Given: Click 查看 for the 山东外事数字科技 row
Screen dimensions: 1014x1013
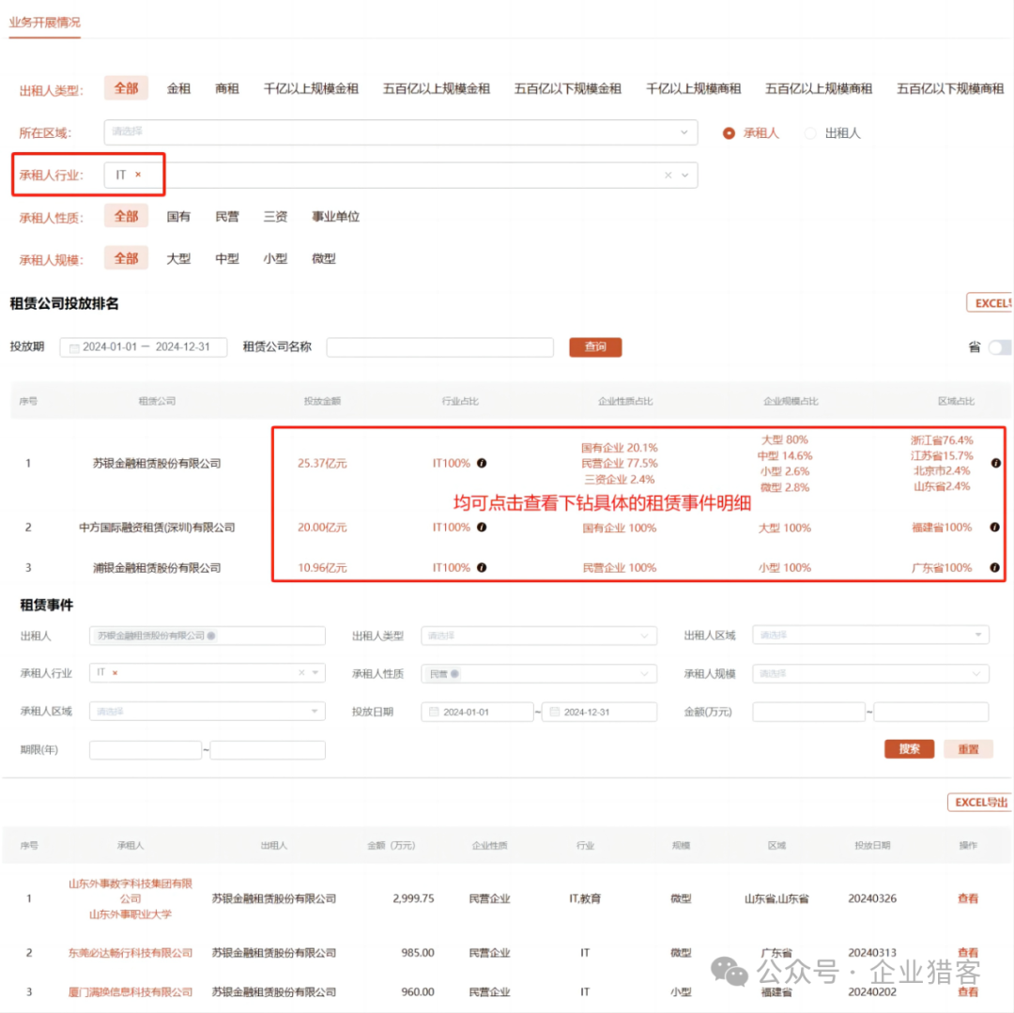Looking at the screenshot, I should tap(967, 898).
